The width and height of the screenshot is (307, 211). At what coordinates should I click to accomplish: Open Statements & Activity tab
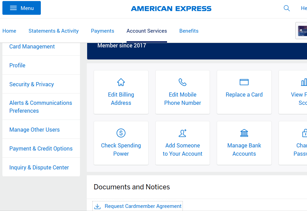[54, 31]
